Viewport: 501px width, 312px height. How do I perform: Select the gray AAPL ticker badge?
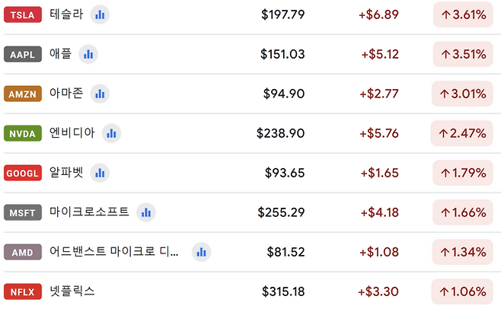pyautogui.click(x=23, y=54)
